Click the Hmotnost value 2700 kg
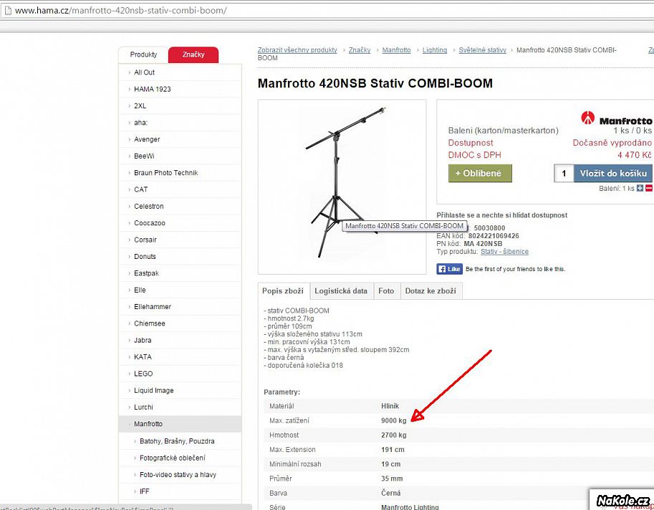Screen dimensions: 654x510 point(394,435)
